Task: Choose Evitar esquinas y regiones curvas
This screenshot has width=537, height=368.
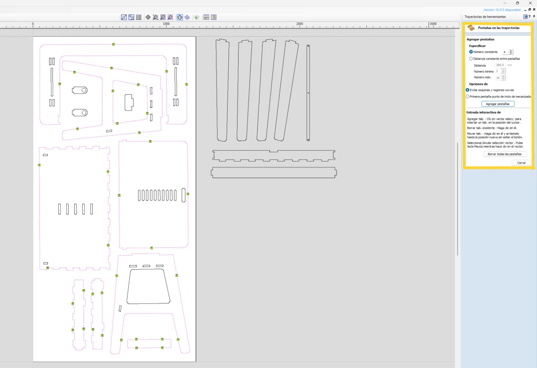Action: tap(468, 90)
